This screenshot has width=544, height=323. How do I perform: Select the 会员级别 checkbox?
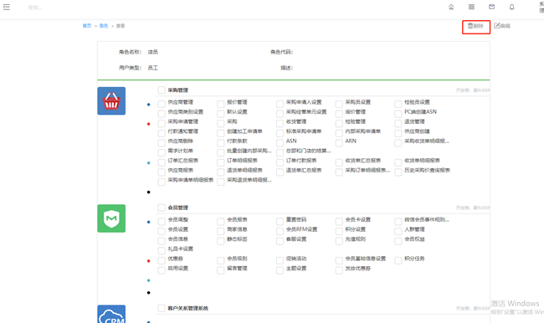point(221,260)
